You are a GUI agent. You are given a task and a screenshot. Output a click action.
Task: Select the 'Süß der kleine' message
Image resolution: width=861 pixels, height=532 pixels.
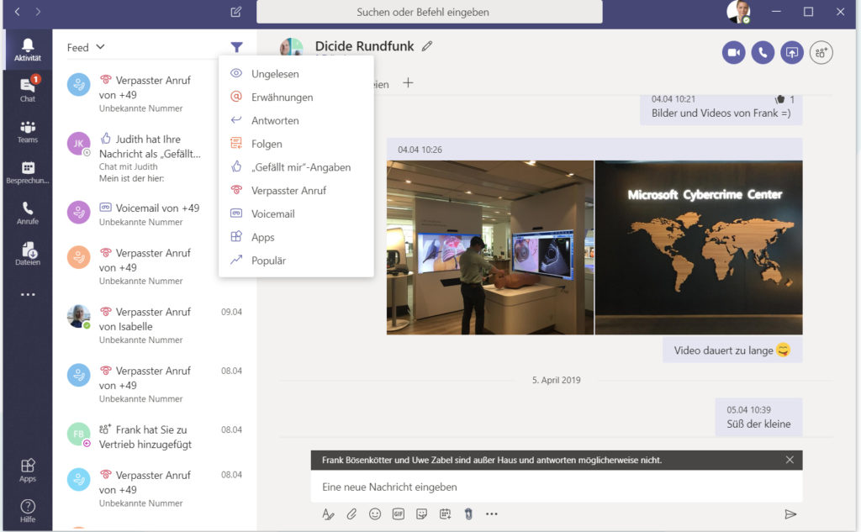point(758,417)
